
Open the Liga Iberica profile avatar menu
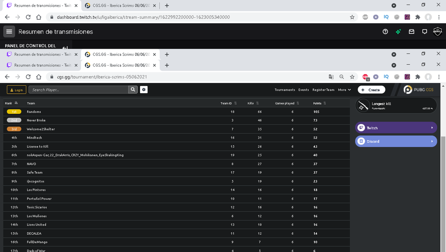pos(437,32)
